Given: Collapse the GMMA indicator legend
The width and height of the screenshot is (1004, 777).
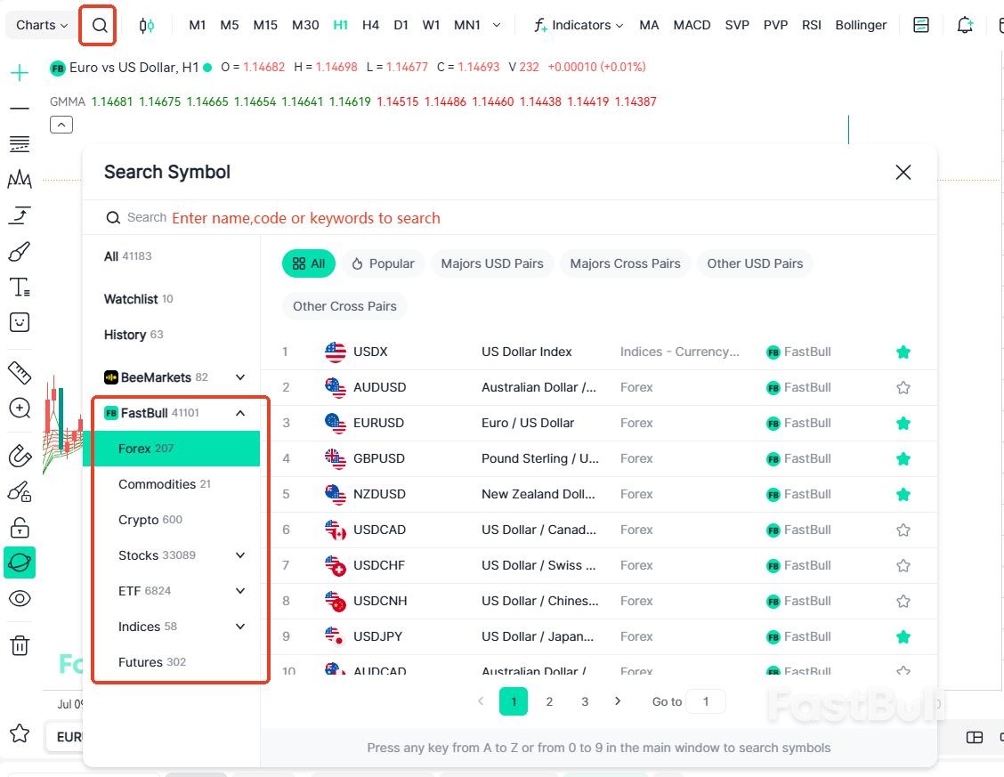Looking at the screenshot, I should (61, 125).
